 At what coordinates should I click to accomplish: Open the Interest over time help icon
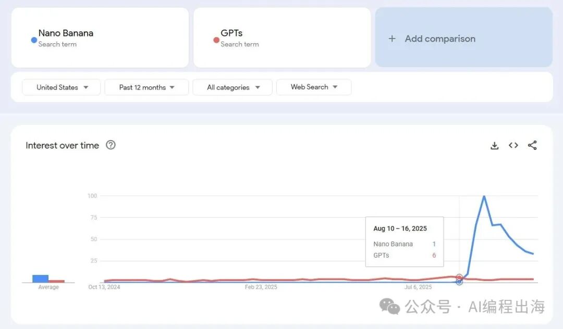[111, 145]
